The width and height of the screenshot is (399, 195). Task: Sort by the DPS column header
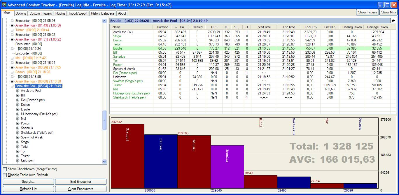pos(214,27)
